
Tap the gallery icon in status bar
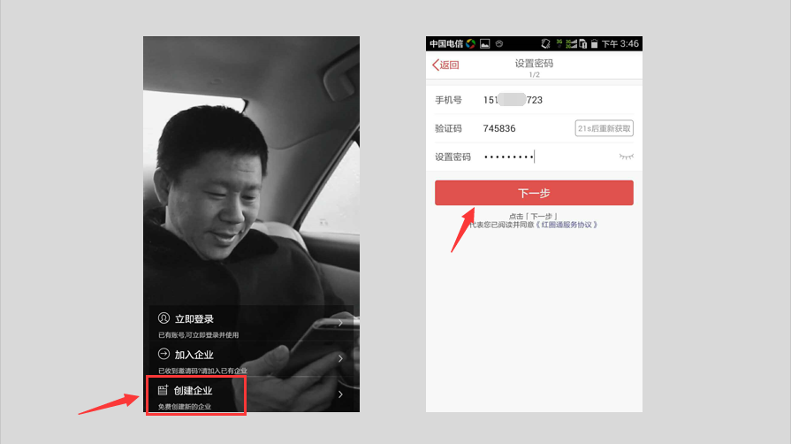(x=484, y=43)
